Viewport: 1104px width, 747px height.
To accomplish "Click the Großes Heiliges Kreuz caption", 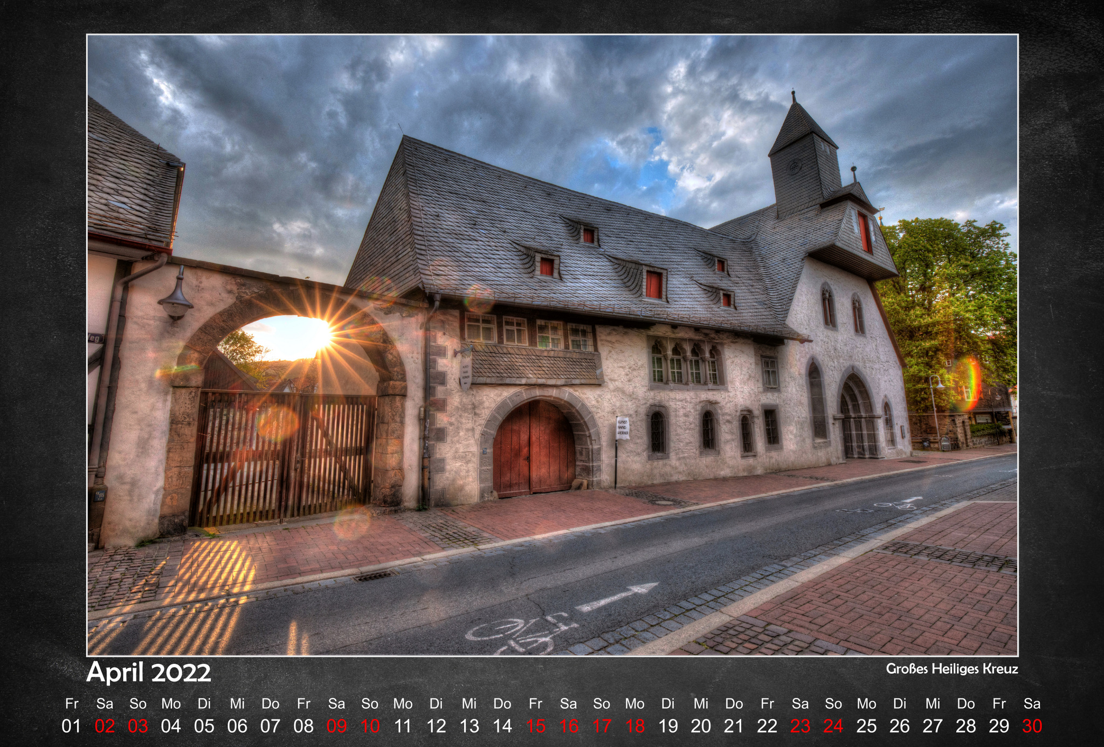I will click(x=951, y=669).
